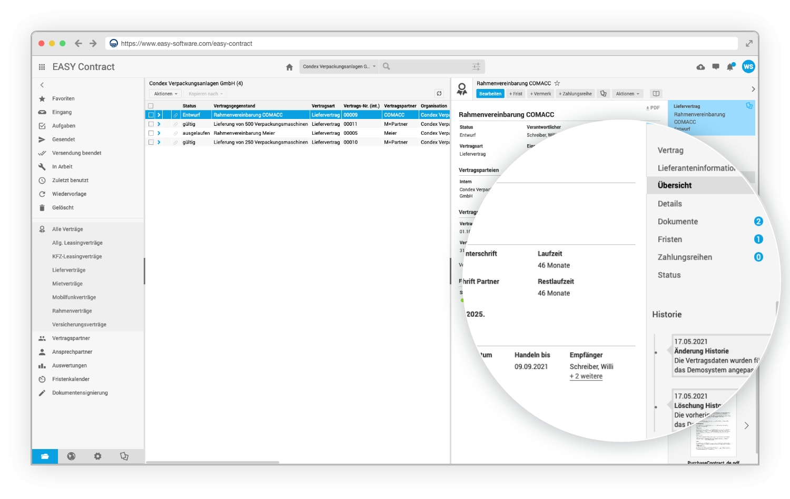Go back in the browser
Viewport: 790px width, 499px height.
coord(78,43)
